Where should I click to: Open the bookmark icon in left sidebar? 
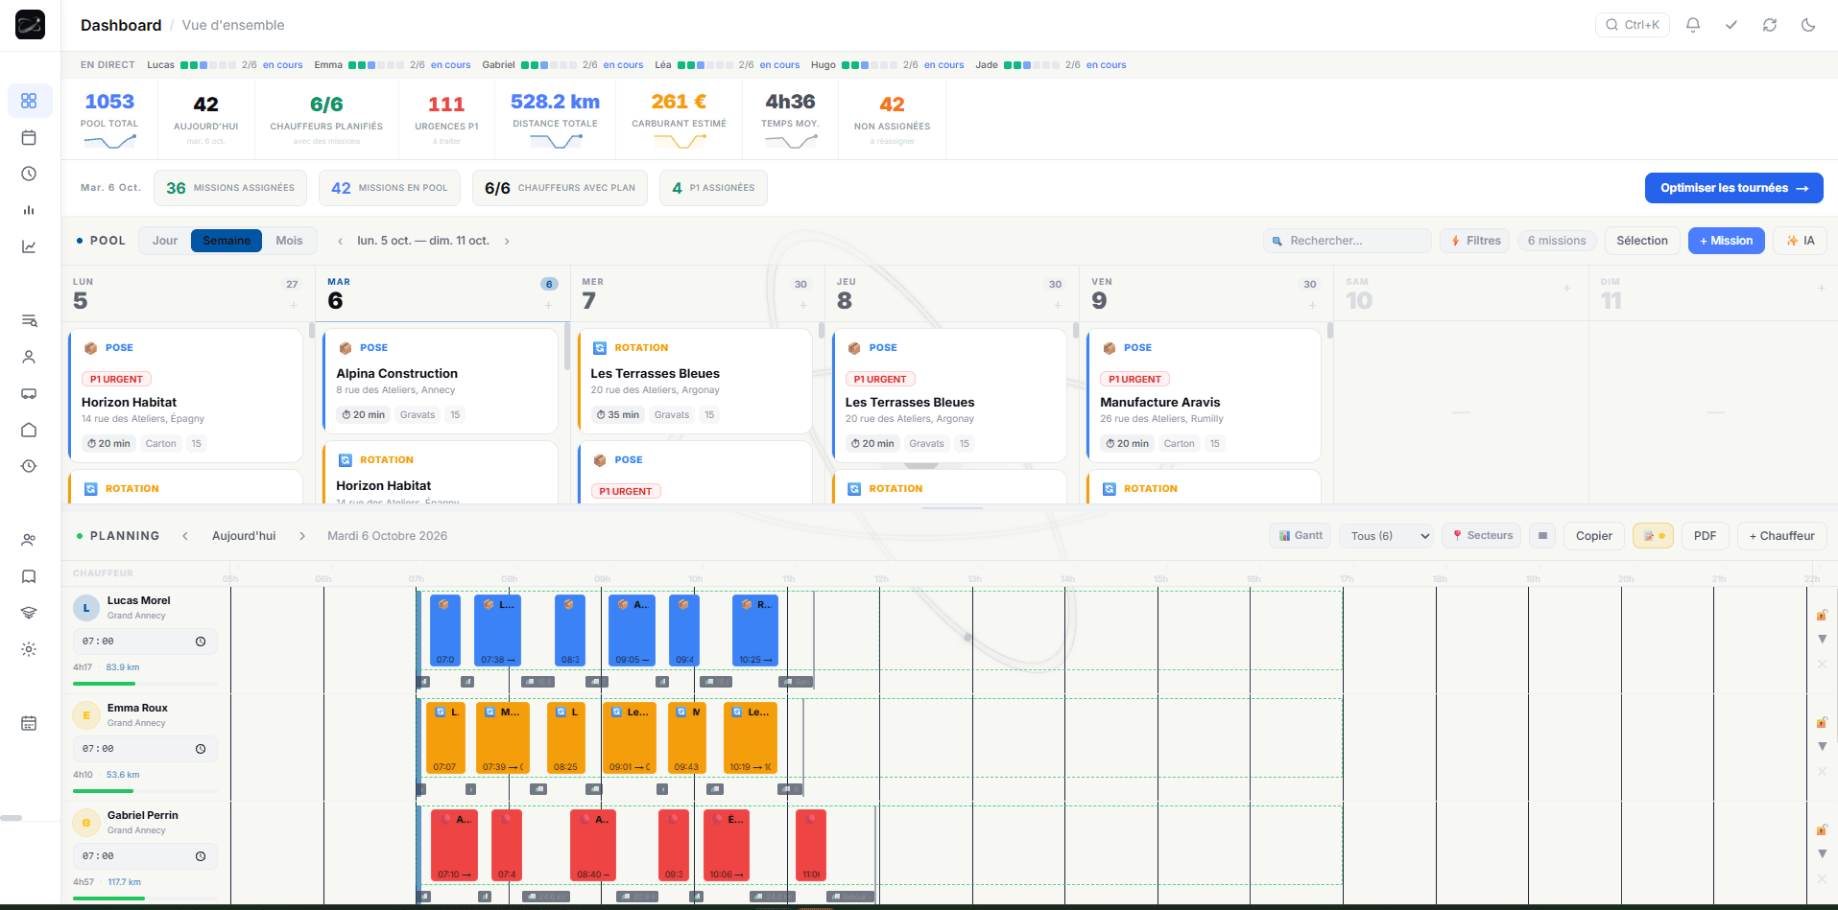coord(29,576)
